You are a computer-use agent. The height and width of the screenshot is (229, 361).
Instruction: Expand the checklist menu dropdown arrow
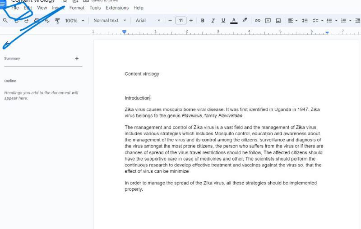click(x=322, y=21)
